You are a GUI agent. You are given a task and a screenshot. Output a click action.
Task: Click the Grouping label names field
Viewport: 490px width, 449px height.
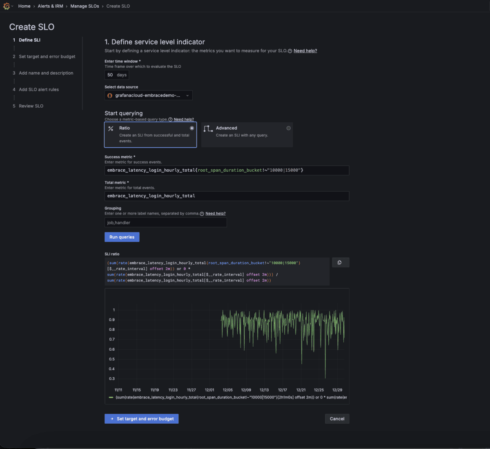click(166, 223)
